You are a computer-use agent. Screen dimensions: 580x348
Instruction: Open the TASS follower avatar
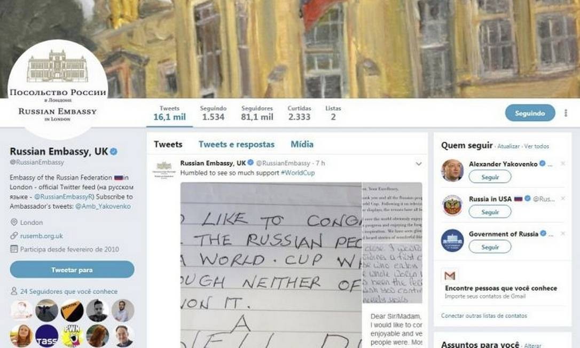click(46, 336)
